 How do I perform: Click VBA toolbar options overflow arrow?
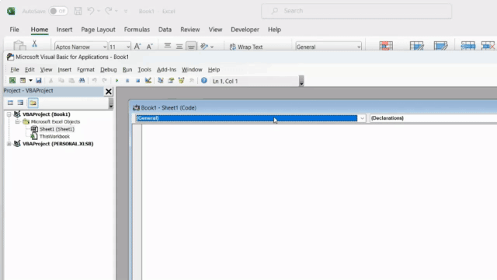click(x=301, y=81)
